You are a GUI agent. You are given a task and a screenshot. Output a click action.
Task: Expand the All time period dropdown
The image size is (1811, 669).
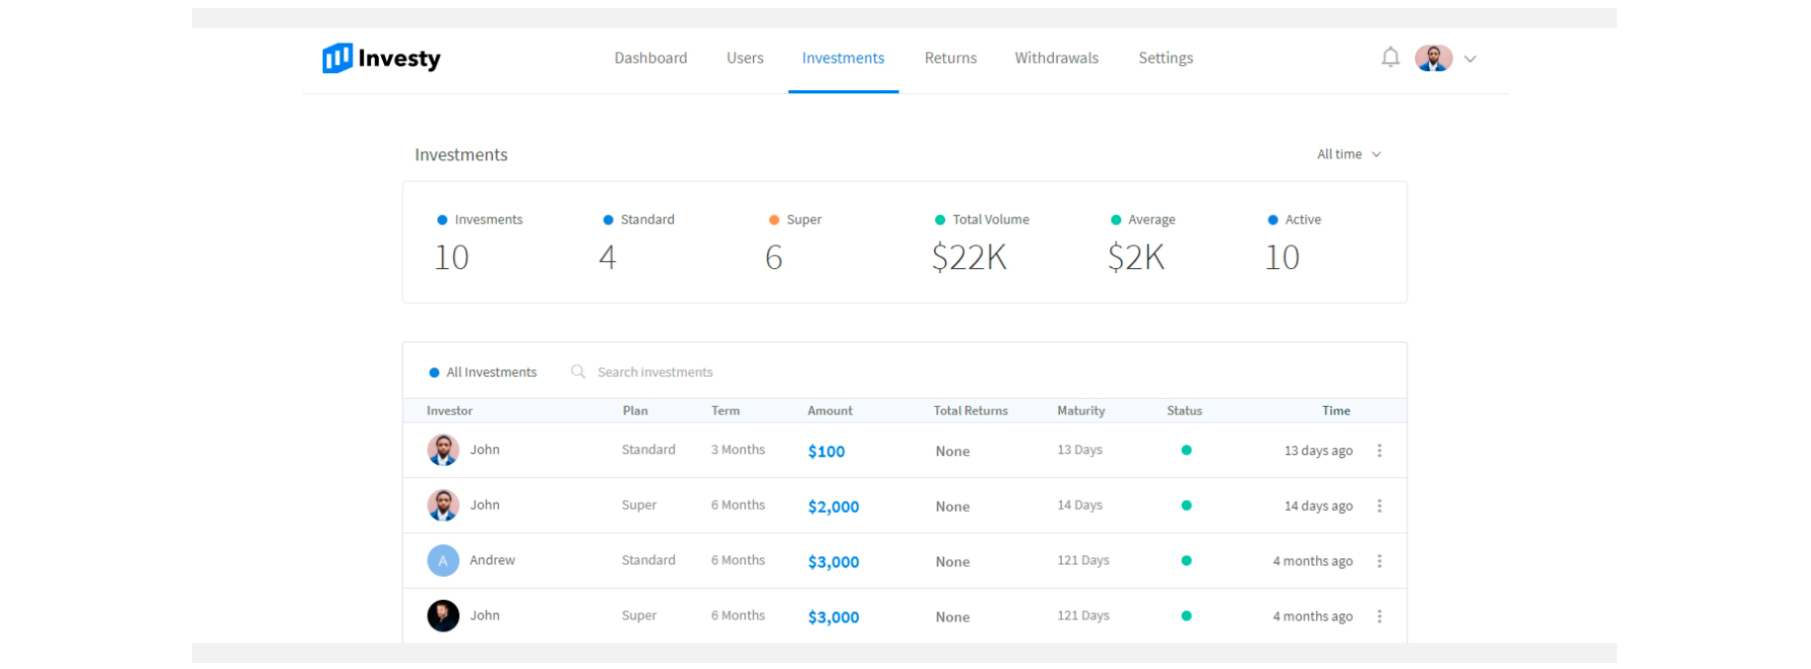coord(1349,154)
